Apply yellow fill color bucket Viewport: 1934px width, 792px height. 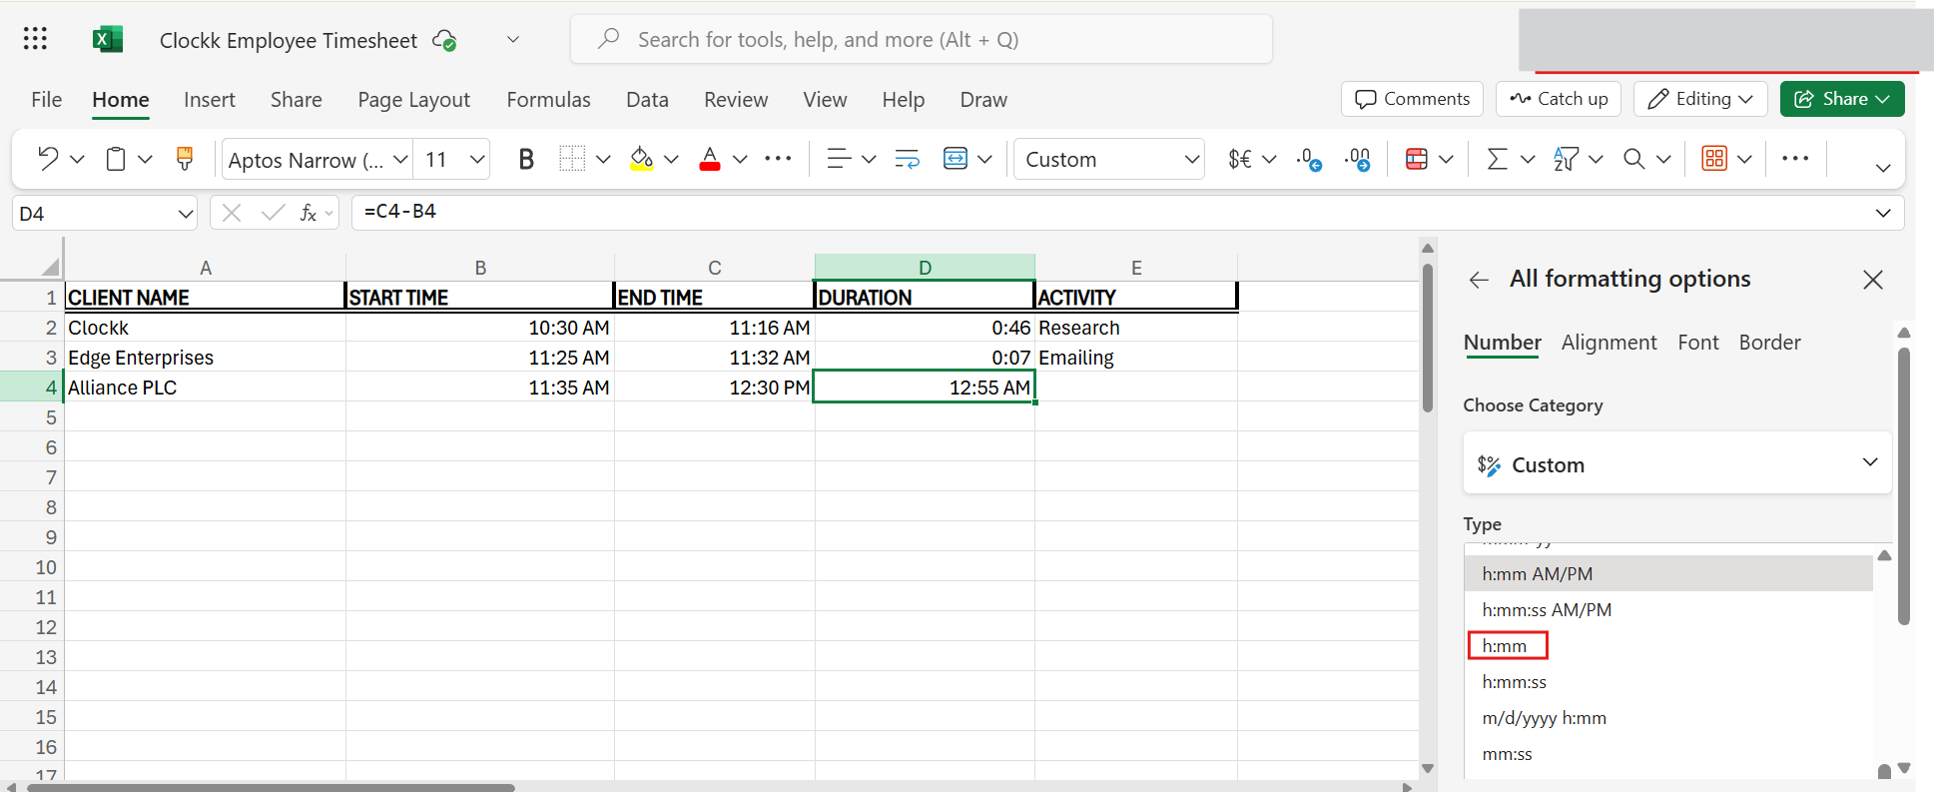click(642, 159)
